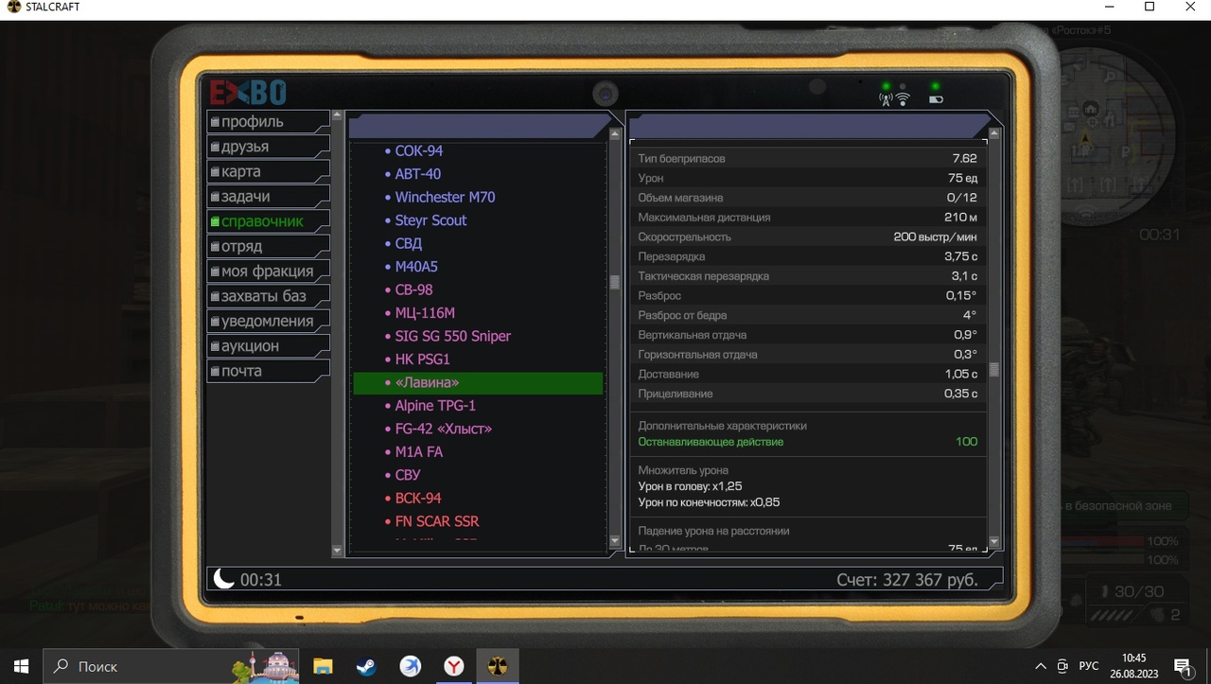
Task: Click the STALCRAFT taskbar icon
Action: click(498, 666)
